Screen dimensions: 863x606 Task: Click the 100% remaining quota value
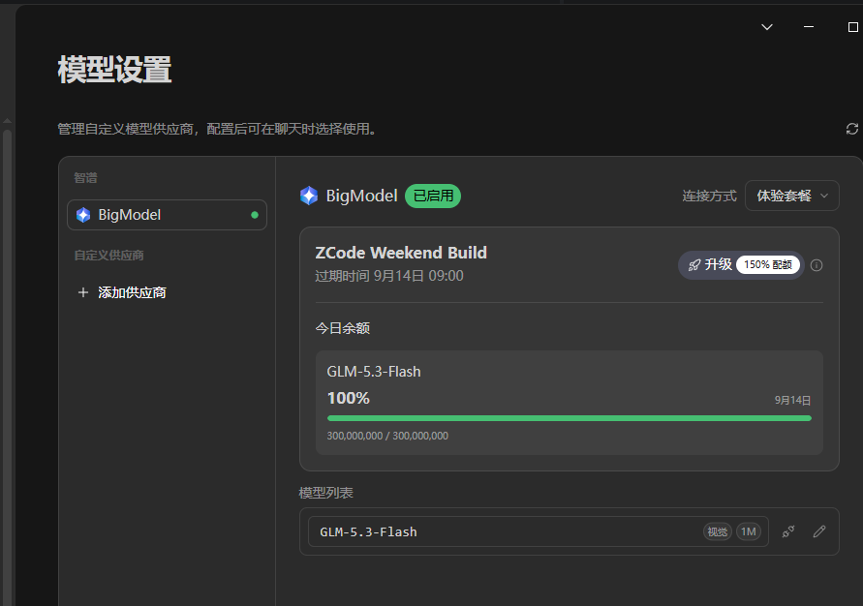(x=349, y=398)
